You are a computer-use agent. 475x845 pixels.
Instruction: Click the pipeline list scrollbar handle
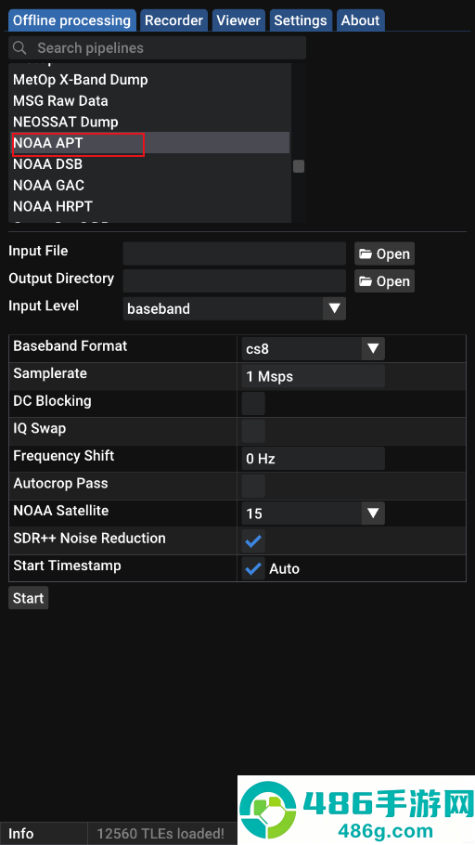coord(299,166)
